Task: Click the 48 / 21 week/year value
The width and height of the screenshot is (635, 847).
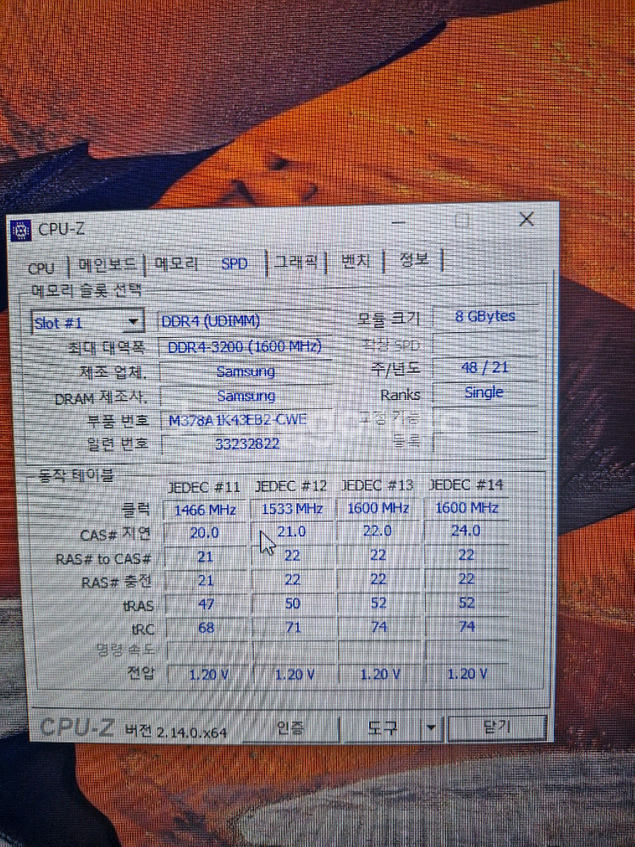Action: point(485,368)
